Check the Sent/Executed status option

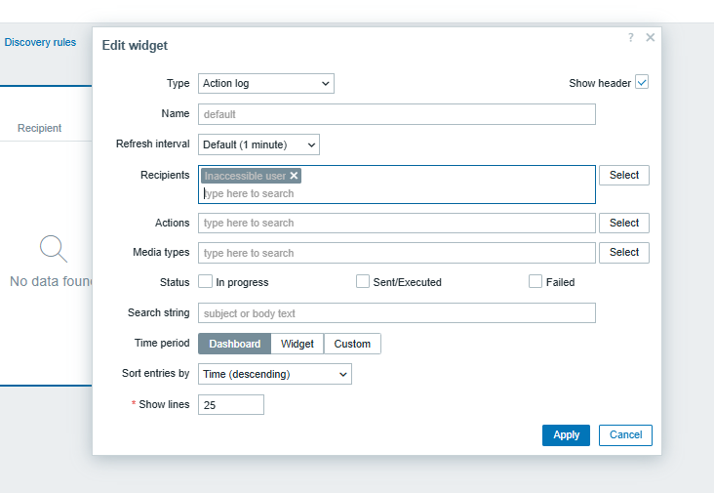(363, 281)
